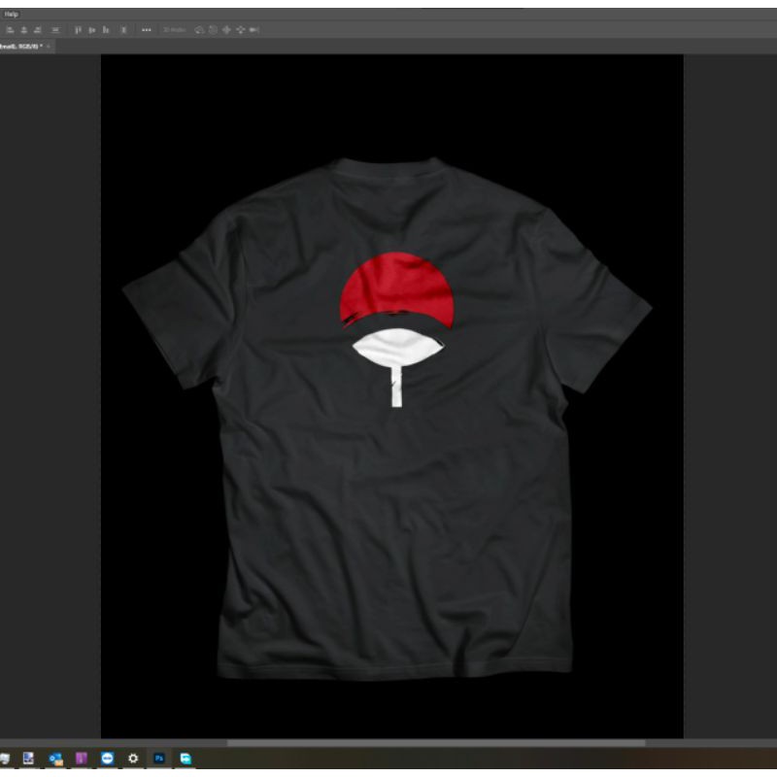This screenshot has height=777, width=777.
Task: Click the horizontal scrollbar below the canvas
Action: coord(435,744)
